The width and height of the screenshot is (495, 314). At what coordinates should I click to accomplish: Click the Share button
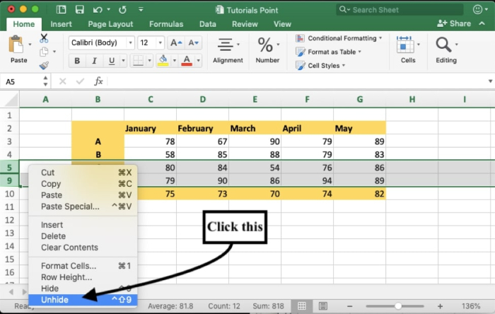[x=454, y=23]
